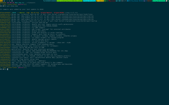169x105 pixels.
Task: Click the locking_urgent_for_v6.17_rc1 merge line
Action: [x=49, y=21]
